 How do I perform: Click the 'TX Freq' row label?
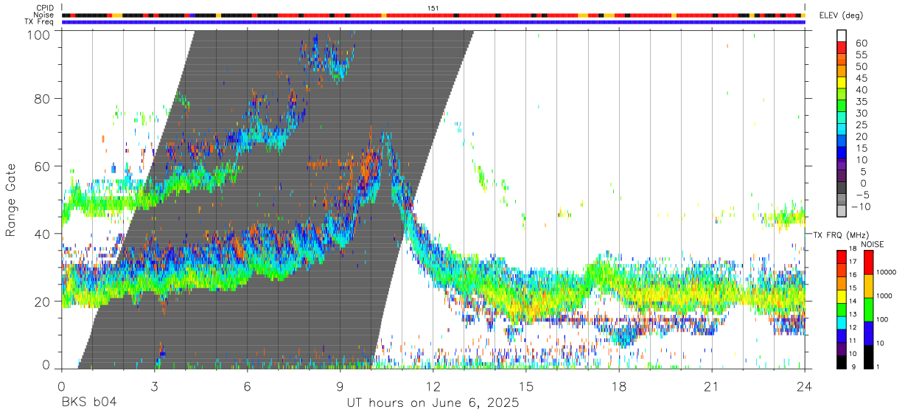coord(40,21)
